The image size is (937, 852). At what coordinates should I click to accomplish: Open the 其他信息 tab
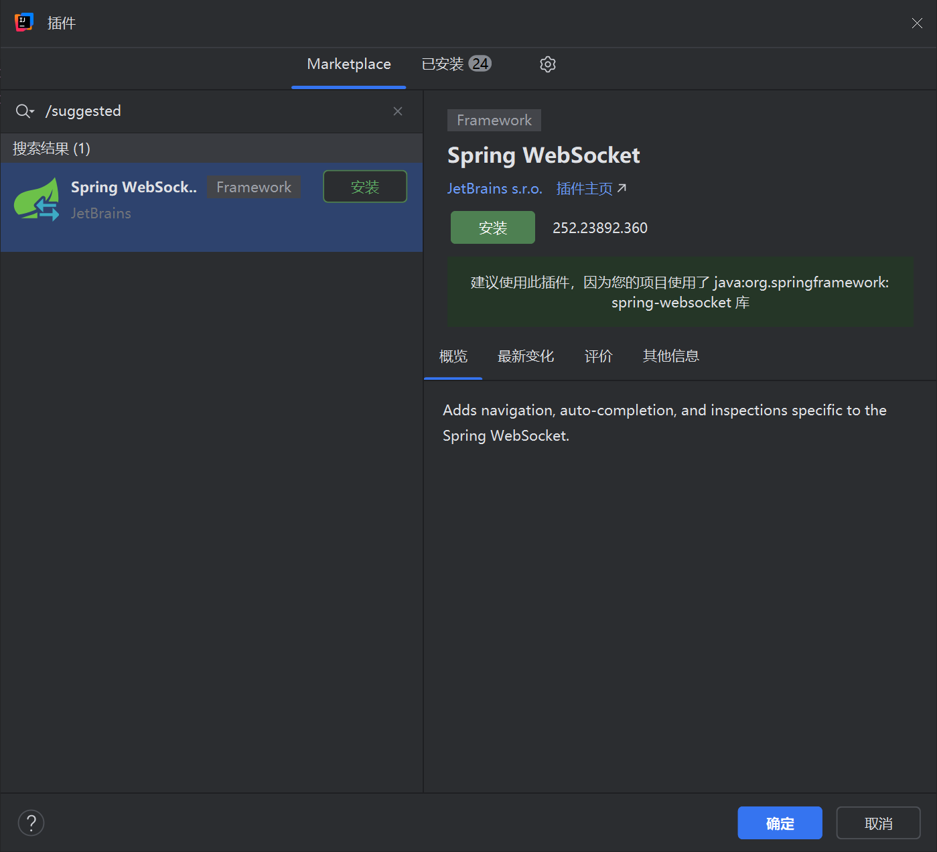click(x=671, y=356)
